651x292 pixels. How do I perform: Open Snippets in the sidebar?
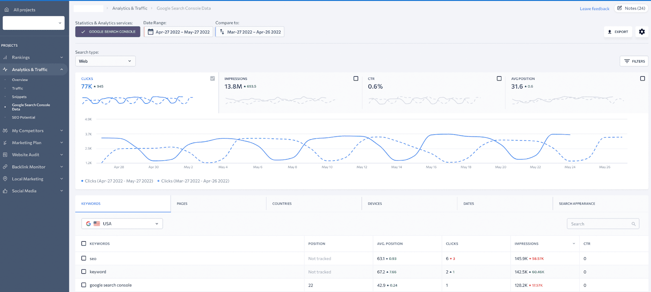point(19,97)
